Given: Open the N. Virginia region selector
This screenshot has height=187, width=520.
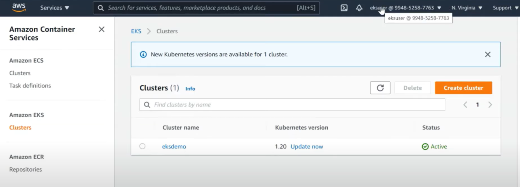Looking at the screenshot, I should 467,8.
